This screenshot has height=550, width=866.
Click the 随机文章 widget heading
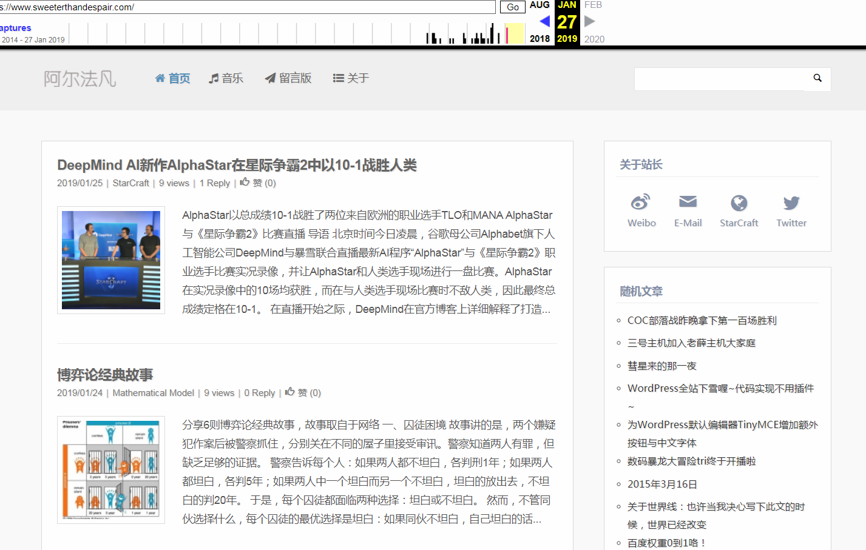coord(641,291)
